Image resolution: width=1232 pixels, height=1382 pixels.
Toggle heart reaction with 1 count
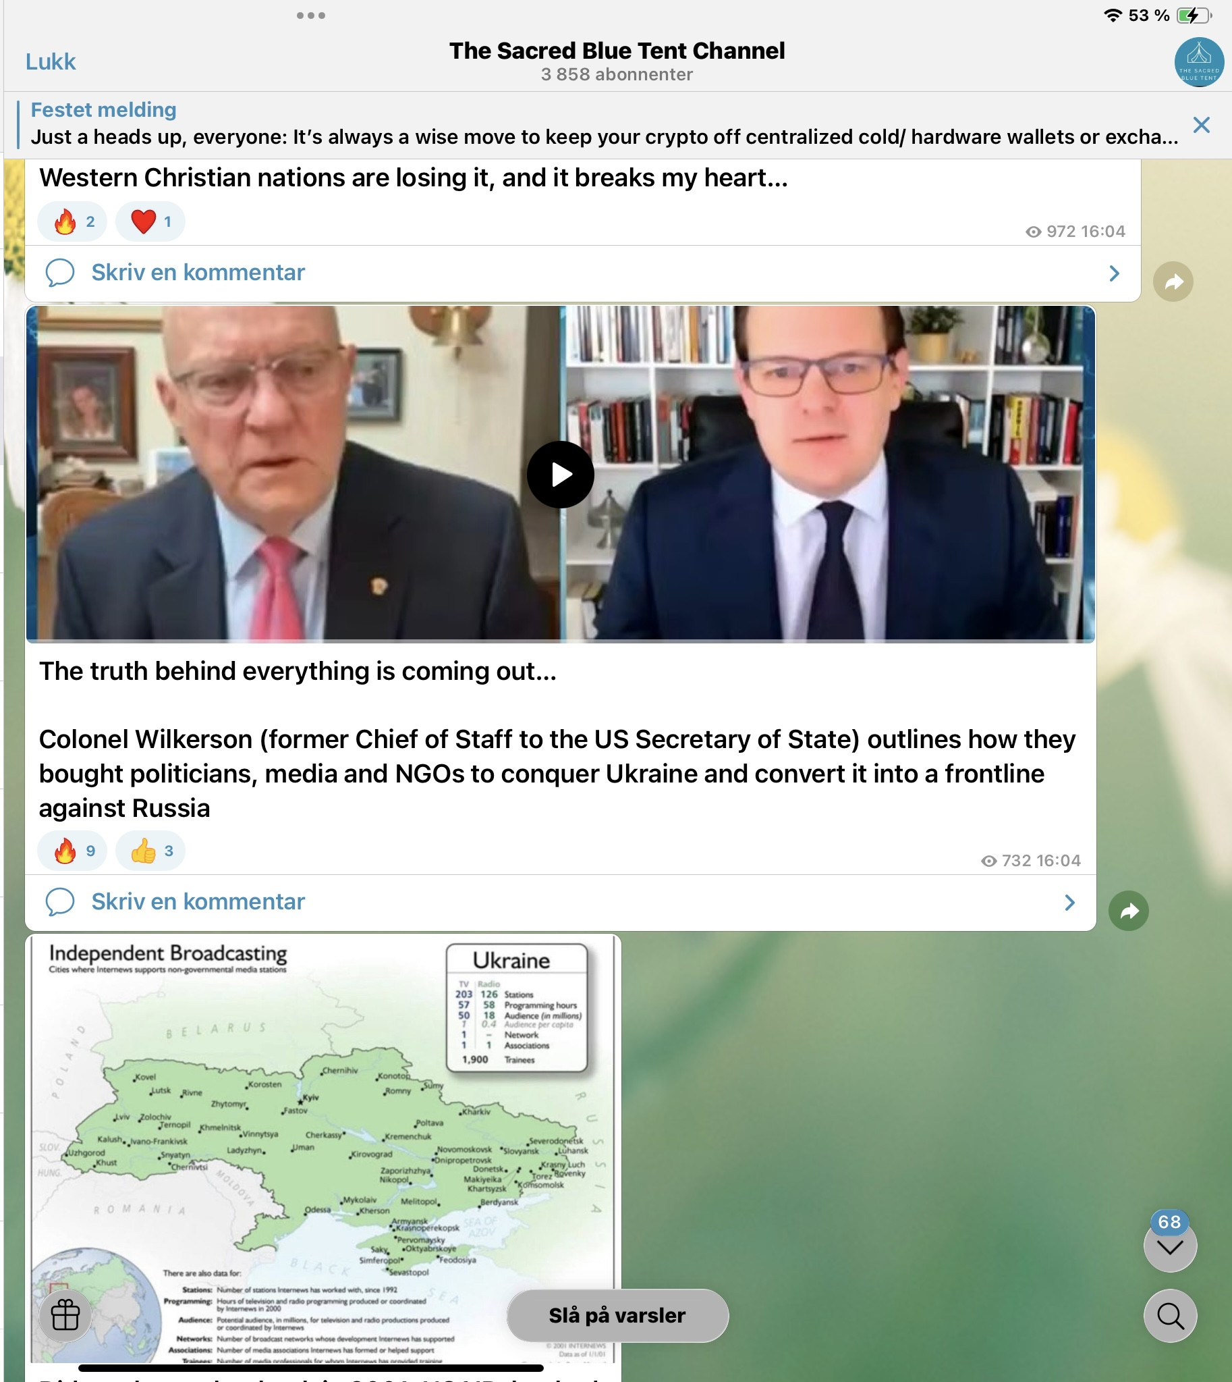[x=150, y=221]
